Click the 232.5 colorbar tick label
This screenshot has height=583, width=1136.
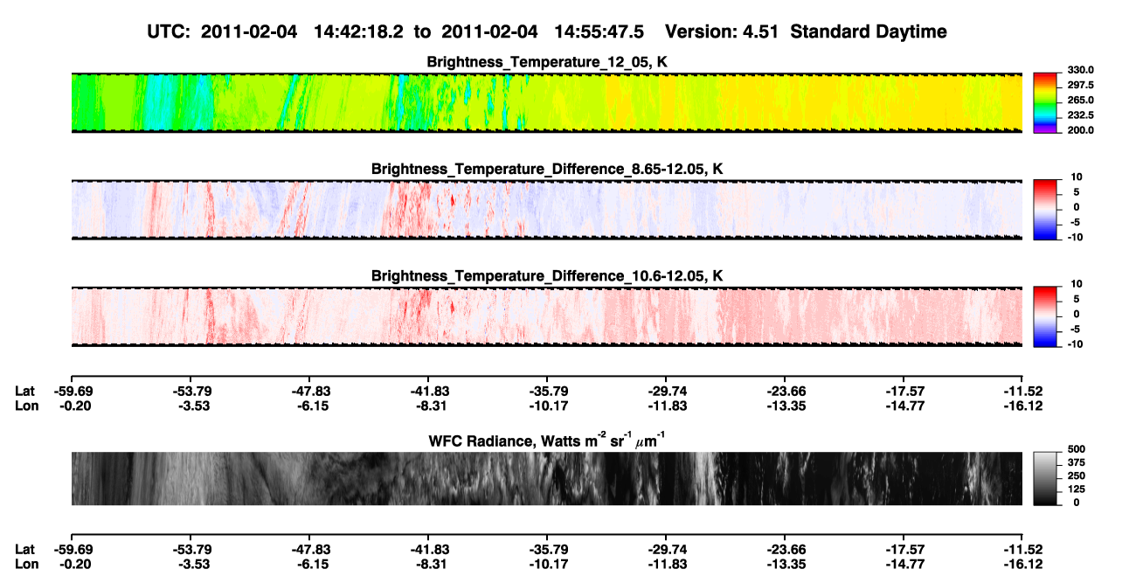1081,115
